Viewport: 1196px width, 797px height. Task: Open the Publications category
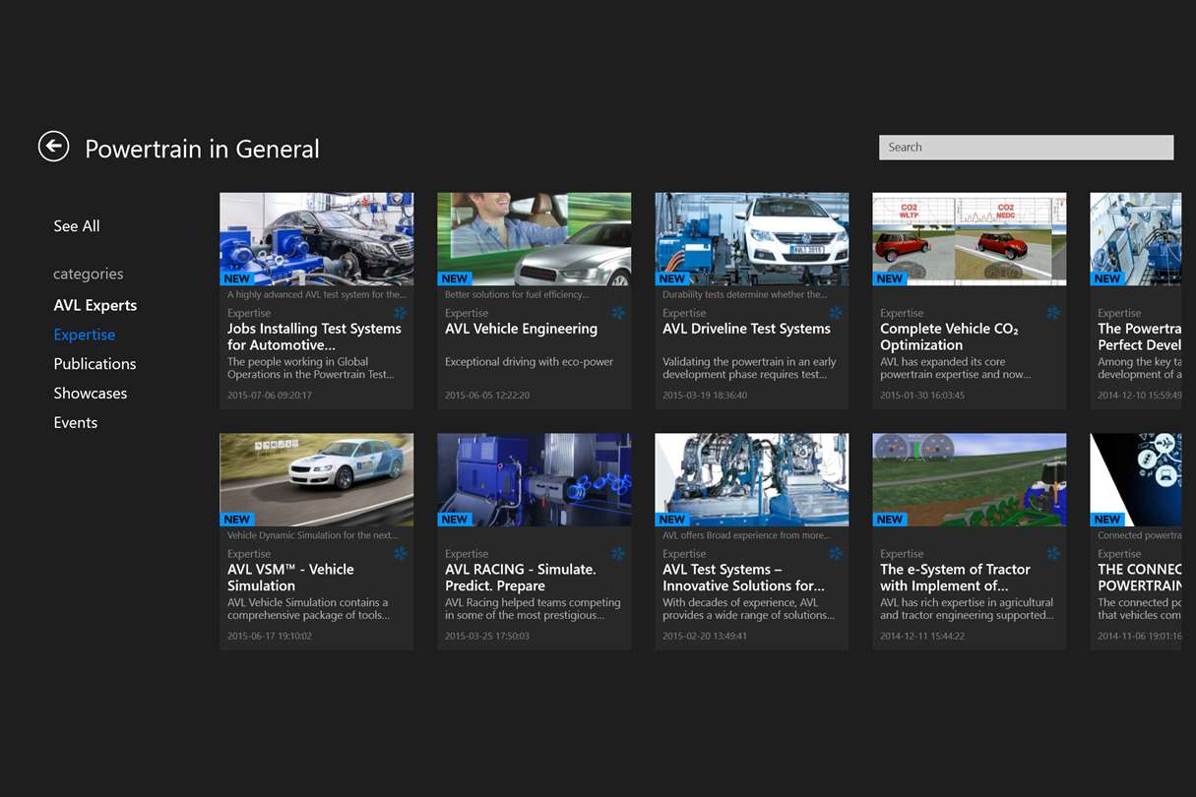pos(94,364)
